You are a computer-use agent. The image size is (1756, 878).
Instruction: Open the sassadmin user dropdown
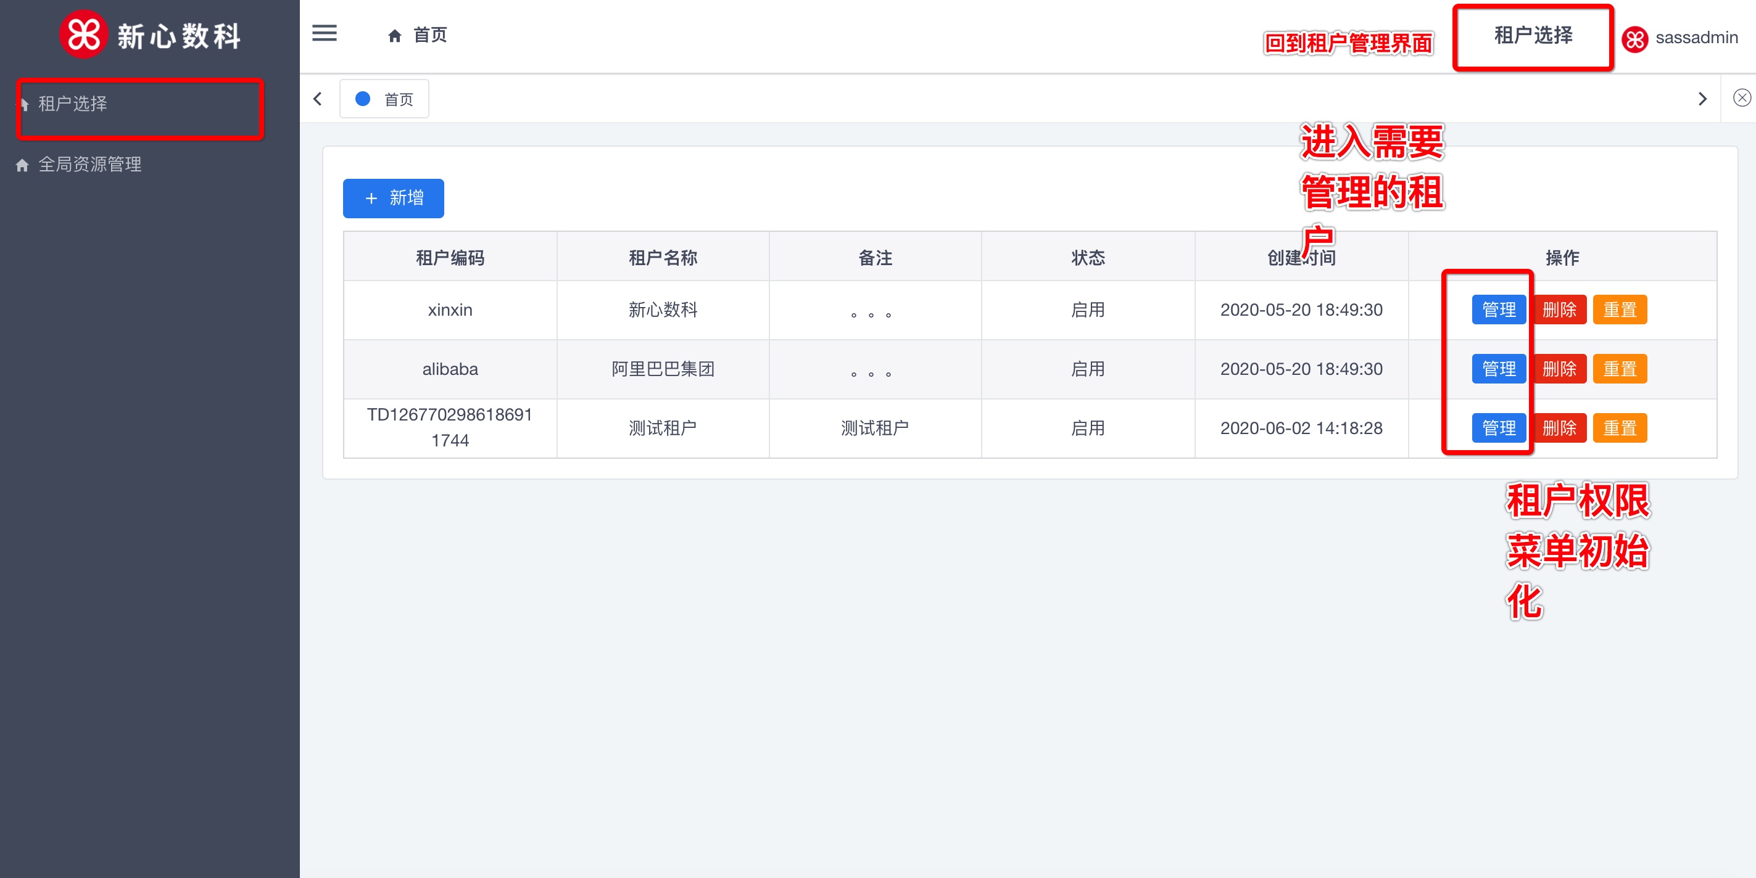1696,38
